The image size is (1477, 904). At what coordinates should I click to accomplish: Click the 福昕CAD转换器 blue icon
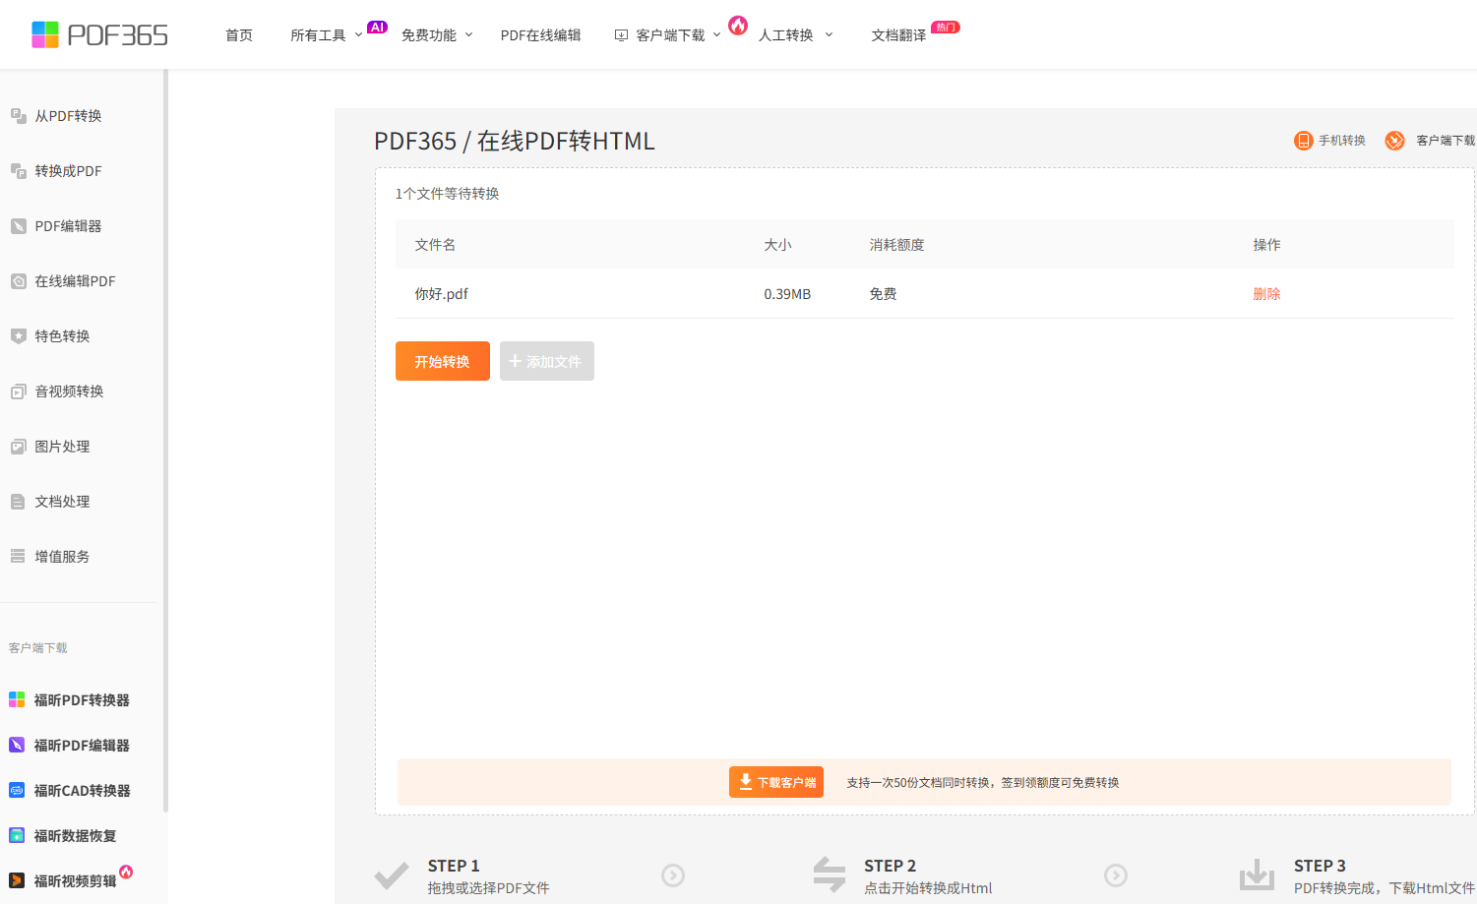[17, 791]
